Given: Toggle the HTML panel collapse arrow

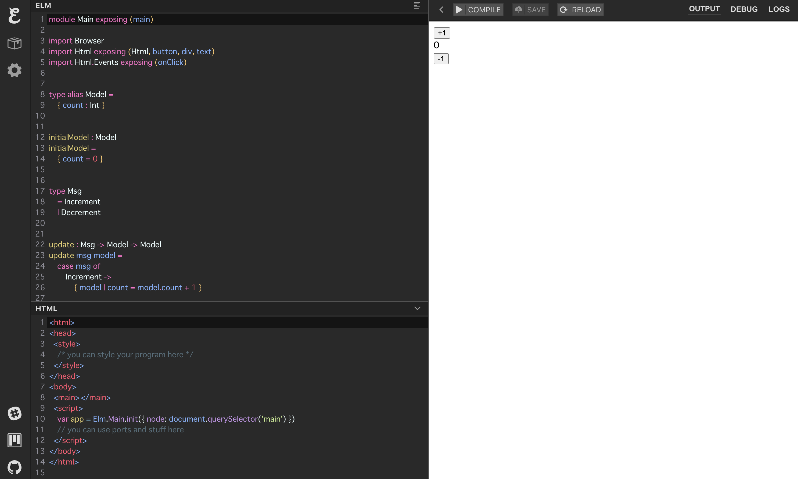Looking at the screenshot, I should [418, 308].
